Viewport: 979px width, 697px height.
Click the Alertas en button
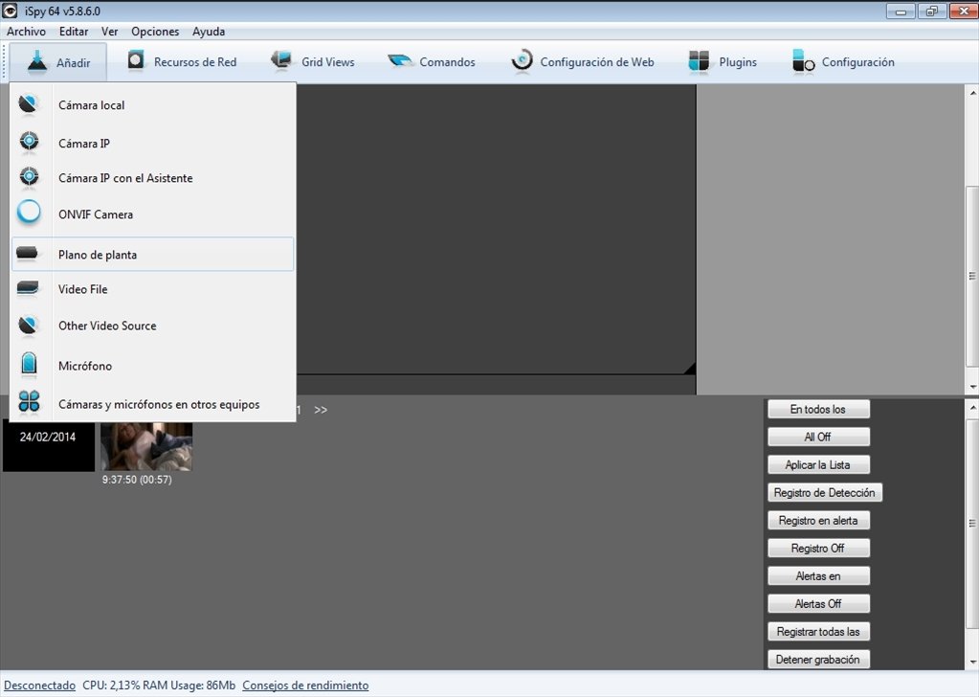tap(818, 575)
